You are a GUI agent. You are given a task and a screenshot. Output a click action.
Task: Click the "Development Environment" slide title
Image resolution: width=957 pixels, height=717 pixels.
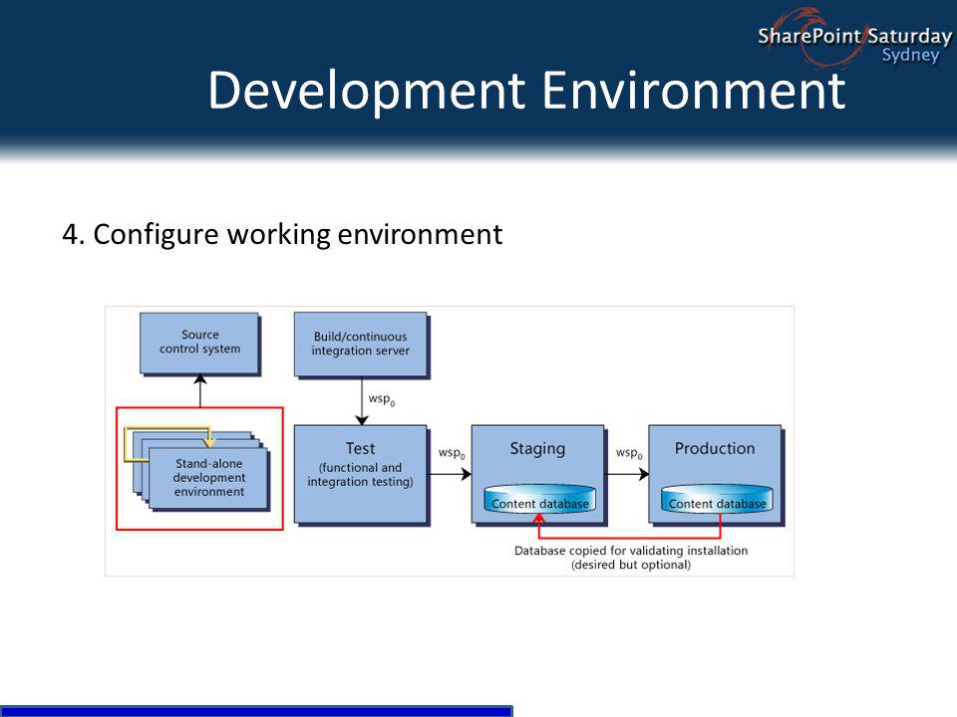pyautogui.click(x=526, y=91)
